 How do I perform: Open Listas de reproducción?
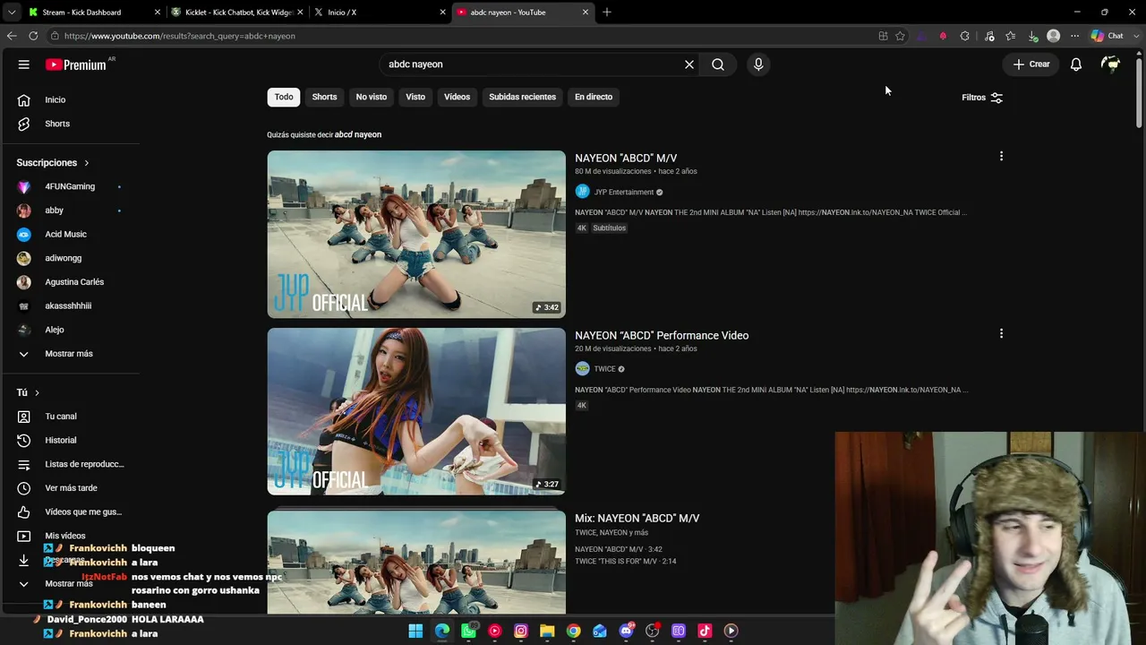(x=70, y=464)
